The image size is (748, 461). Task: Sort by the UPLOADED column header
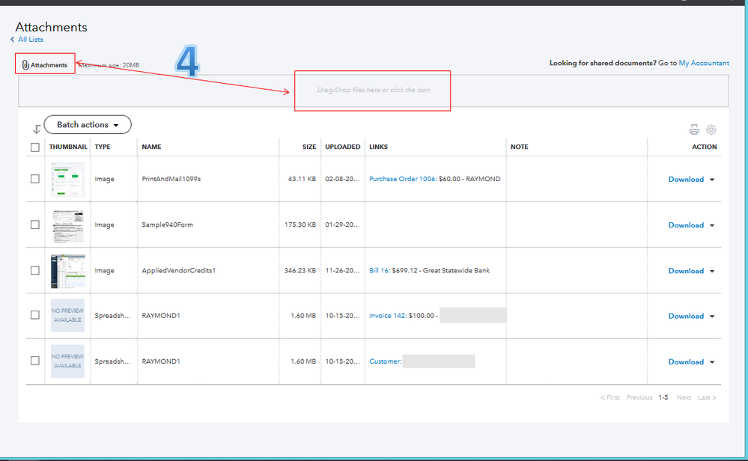pyautogui.click(x=342, y=147)
